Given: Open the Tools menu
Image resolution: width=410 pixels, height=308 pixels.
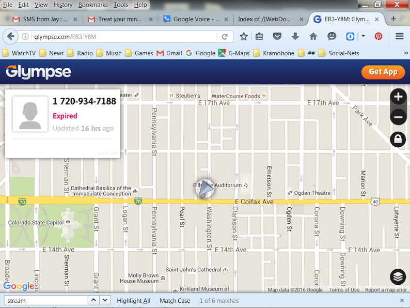Looking at the screenshot, I should pyautogui.click(x=120, y=5).
